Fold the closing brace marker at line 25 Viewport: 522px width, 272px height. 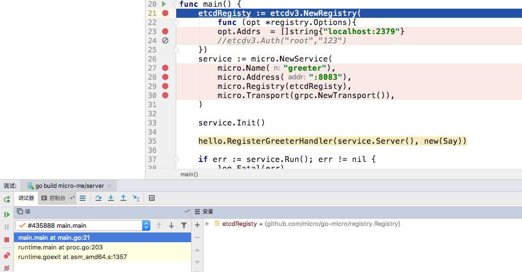pos(176,50)
